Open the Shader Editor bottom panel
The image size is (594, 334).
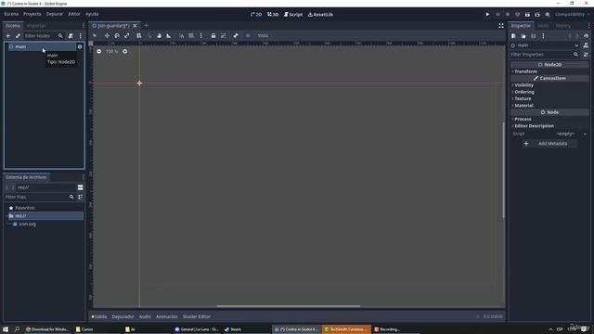point(197,316)
